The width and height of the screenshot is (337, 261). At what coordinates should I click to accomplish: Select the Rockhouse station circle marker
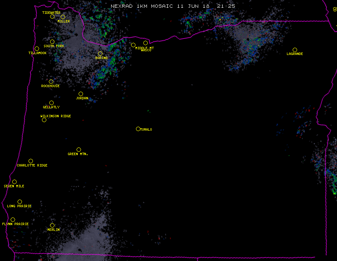(x=51, y=82)
